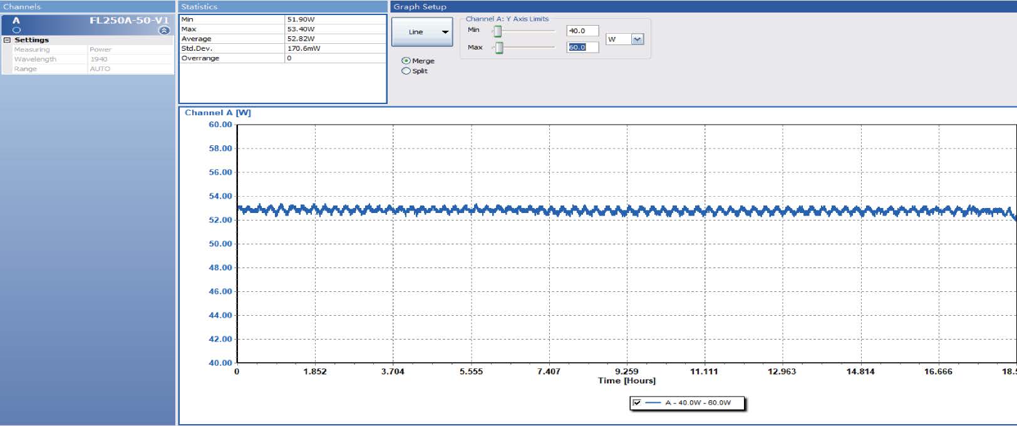Collapse the Settings tree section
Viewport: 1017px width, 426px height.
pos(8,40)
